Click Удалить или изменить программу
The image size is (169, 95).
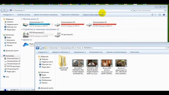click(x=46, y=15)
